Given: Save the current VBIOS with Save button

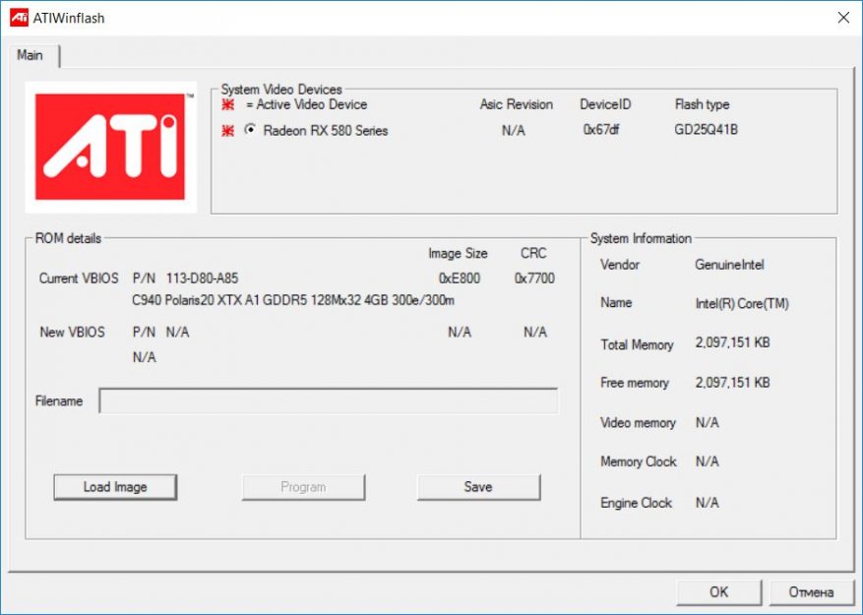Looking at the screenshot, I should 478,487.
